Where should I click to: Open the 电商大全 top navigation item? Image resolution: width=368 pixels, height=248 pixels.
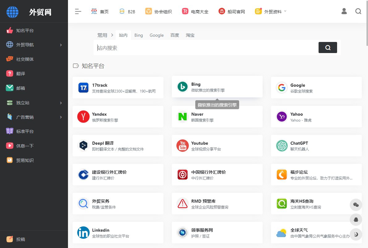coord(195,11)
